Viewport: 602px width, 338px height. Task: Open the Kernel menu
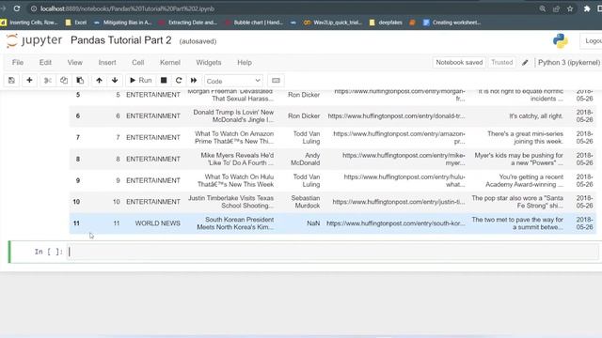[170, 63]
